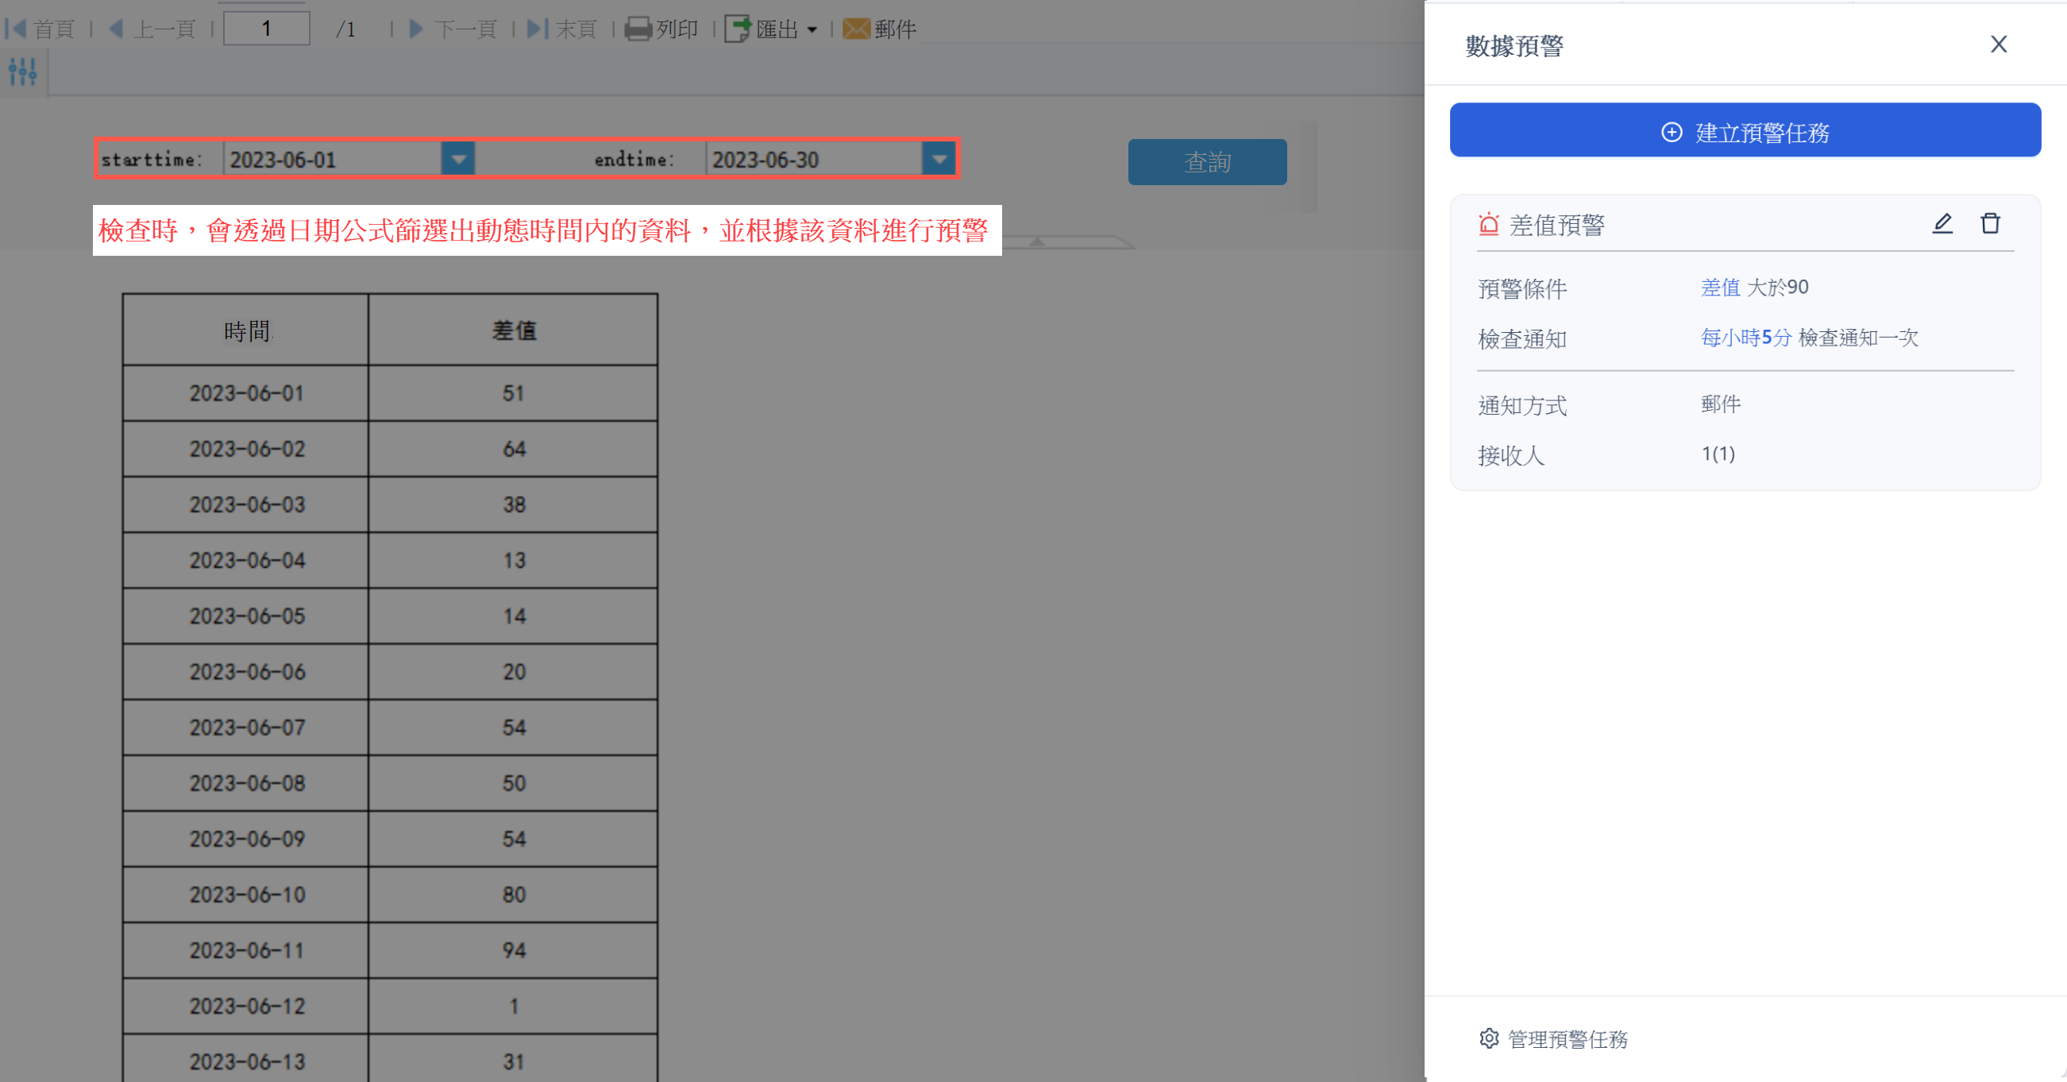The height and width of the screenshot is (1082, 2067).
Task: Select the value cell 64
Action: pyautogui.click(x=513, y=449)
